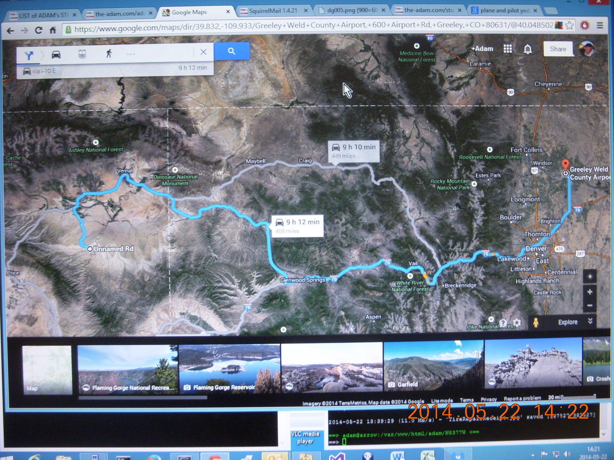Viewport: 614px width, 460px height.
Task: Bookmark this page with the star icon
Action: pos(569,25)
